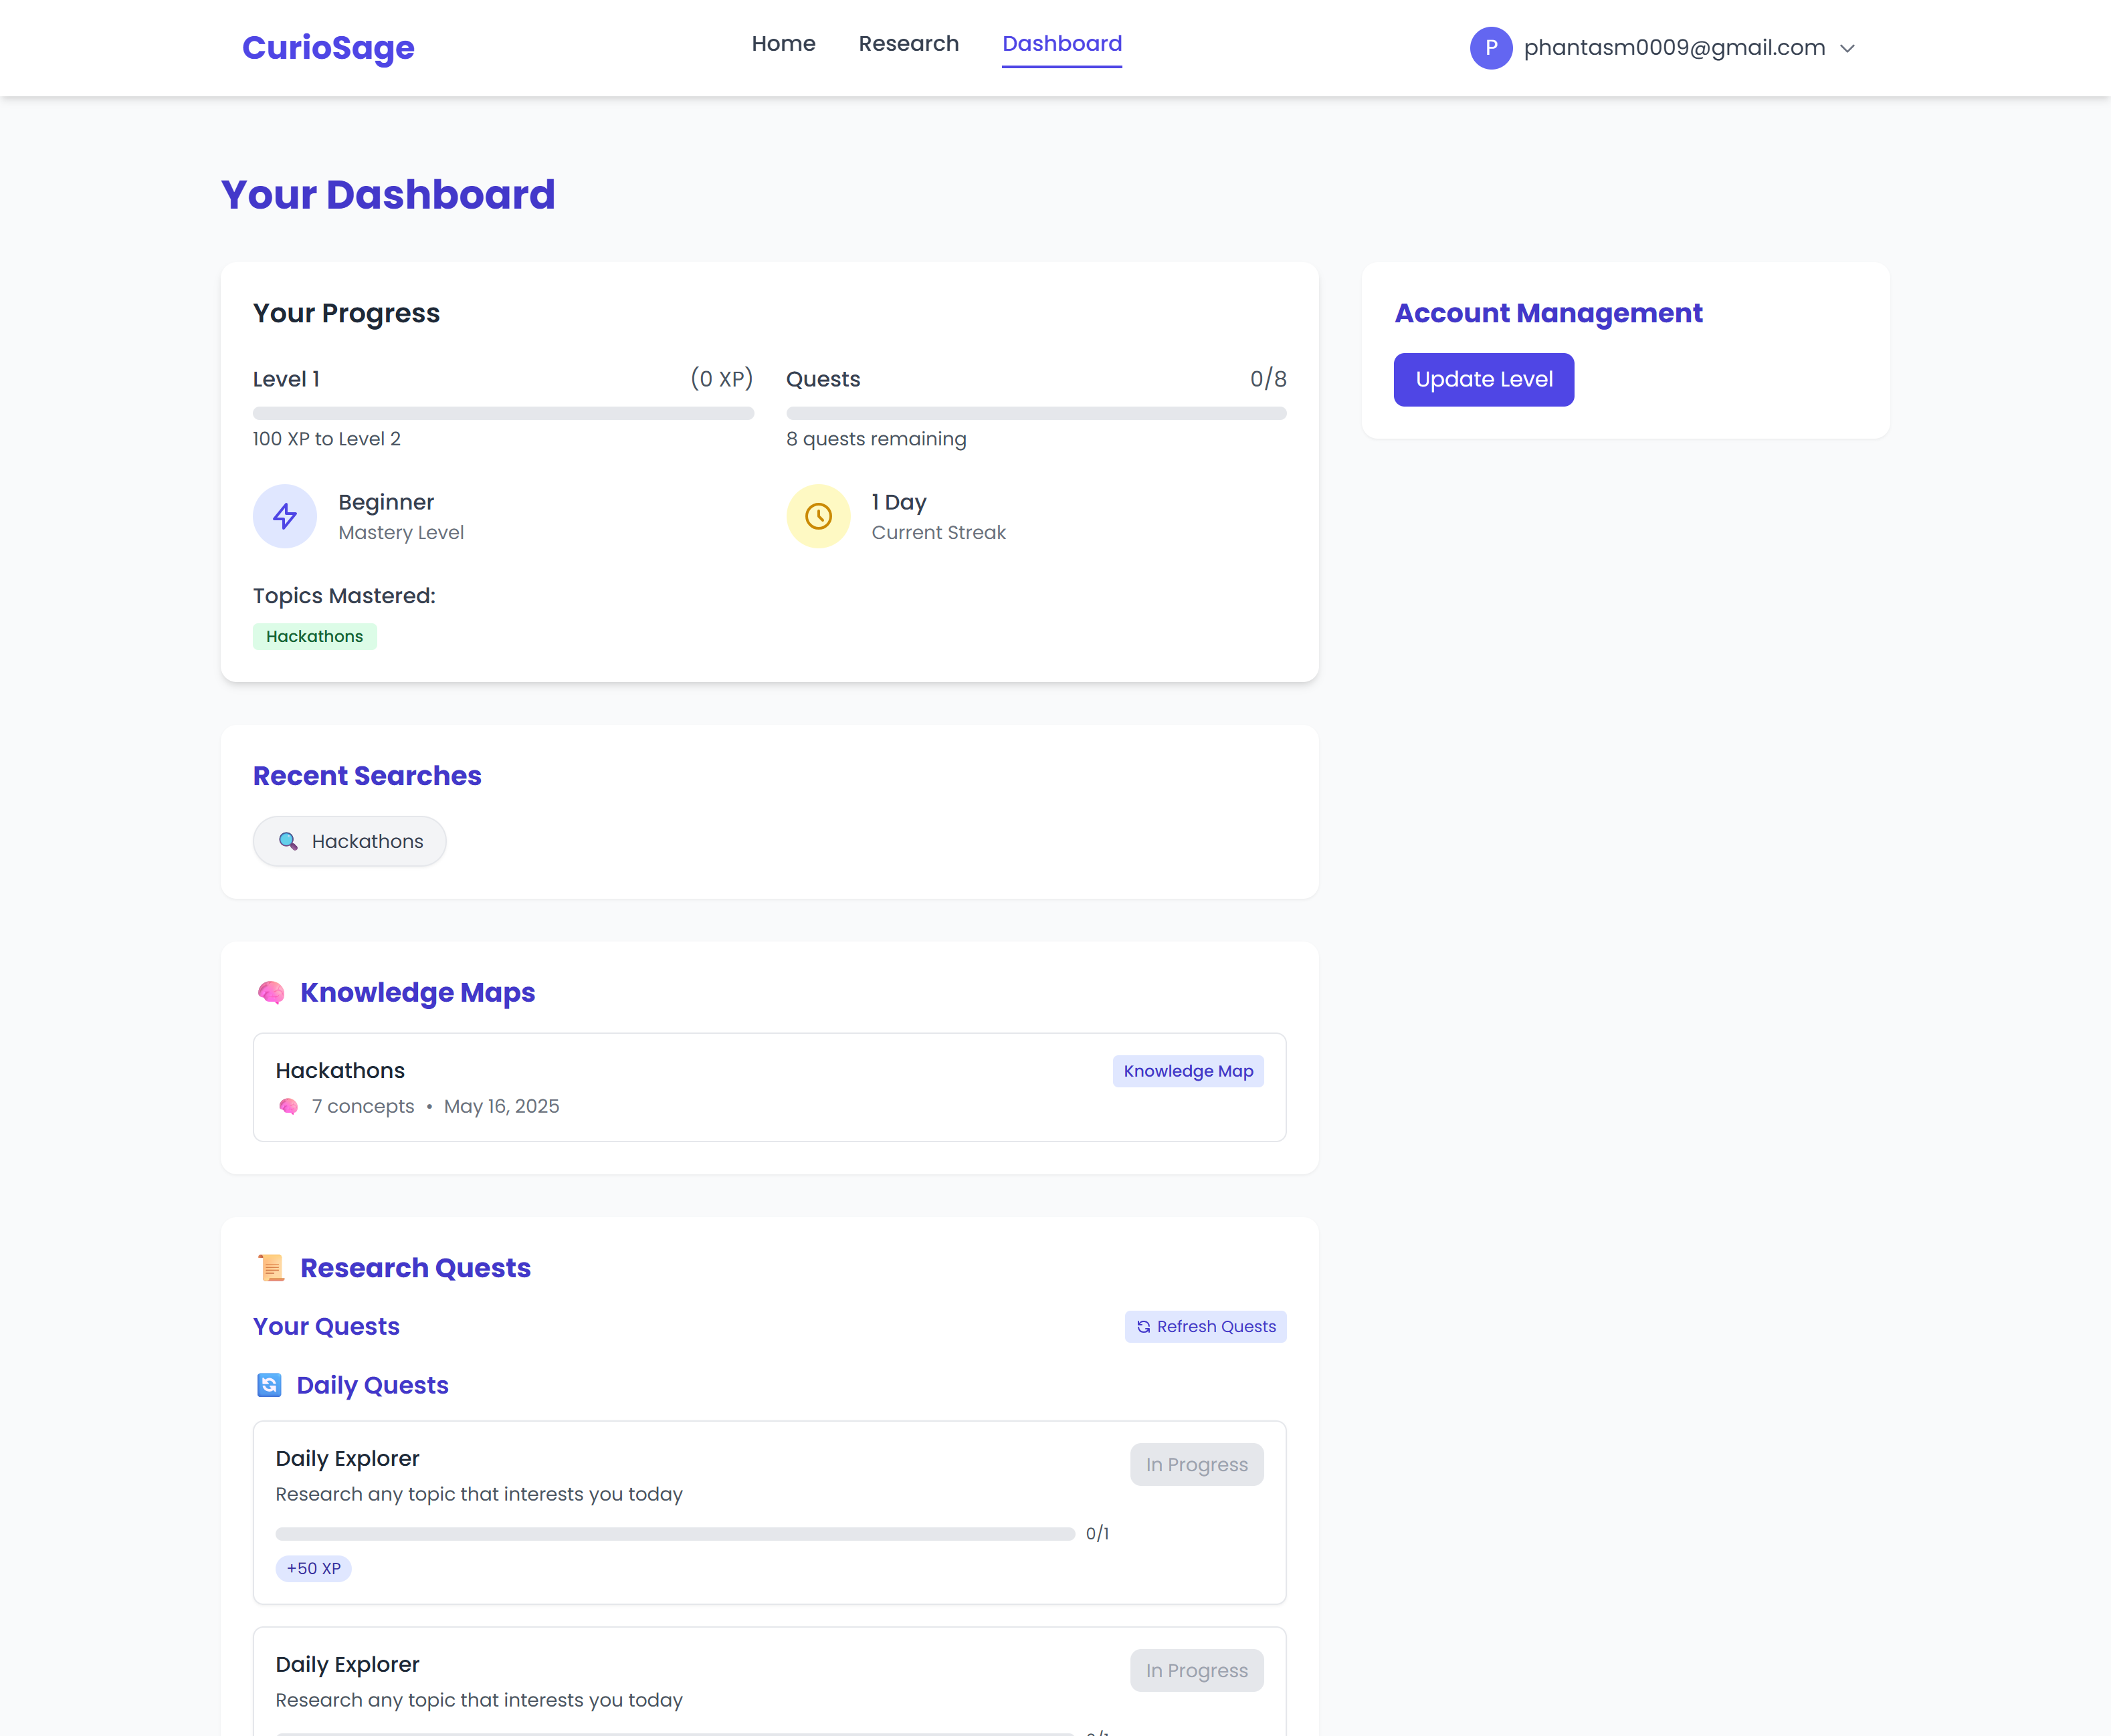Open the phantasm0009@gmail.com account menu
Viewport: 2111px width, 1736px height.
coord(1674,48)
